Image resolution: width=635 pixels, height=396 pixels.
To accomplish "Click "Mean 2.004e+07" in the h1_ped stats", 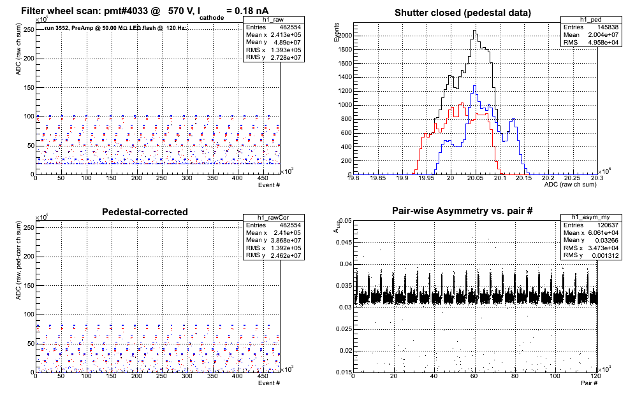I will pyautogui.click(x=591, y=35).
